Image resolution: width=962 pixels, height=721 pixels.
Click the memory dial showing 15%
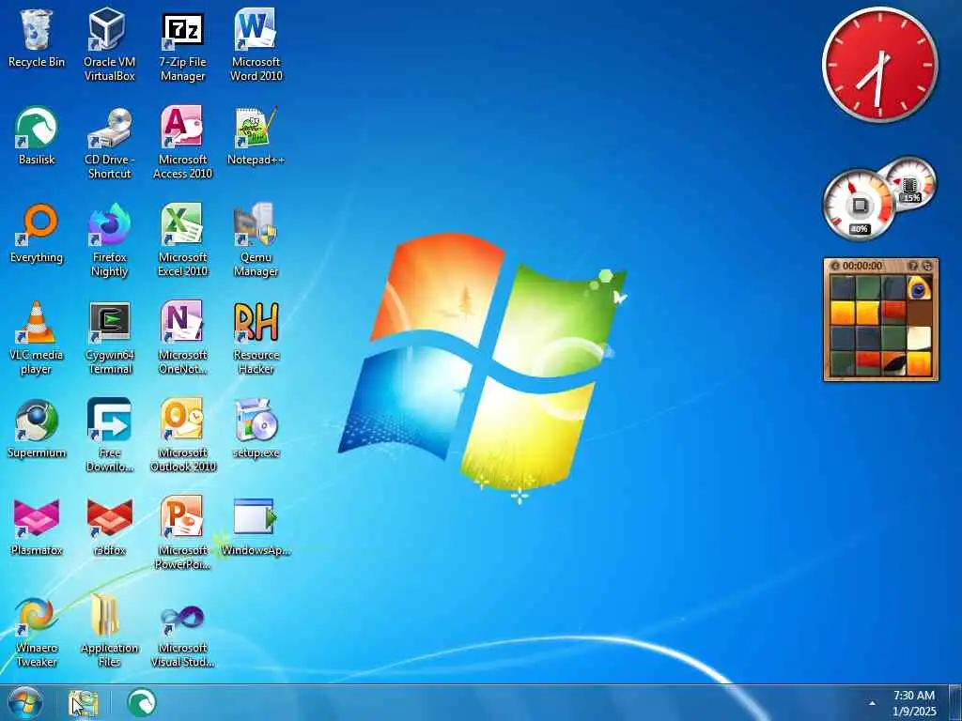pyautogui.click(x=910, y=182)
